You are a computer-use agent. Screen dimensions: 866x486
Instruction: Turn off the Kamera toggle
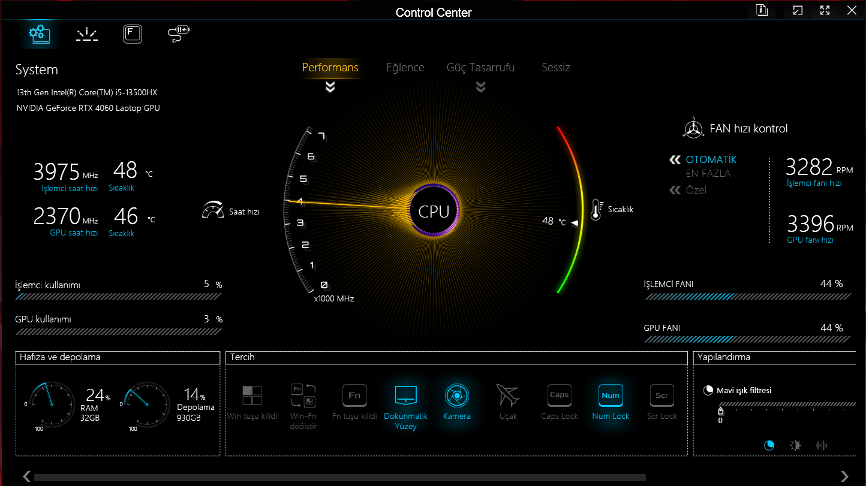(457, 402)
